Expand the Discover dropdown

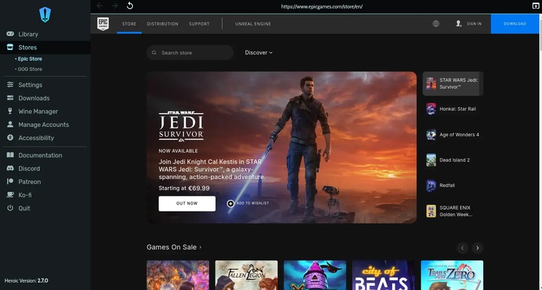tap(259, 52)
